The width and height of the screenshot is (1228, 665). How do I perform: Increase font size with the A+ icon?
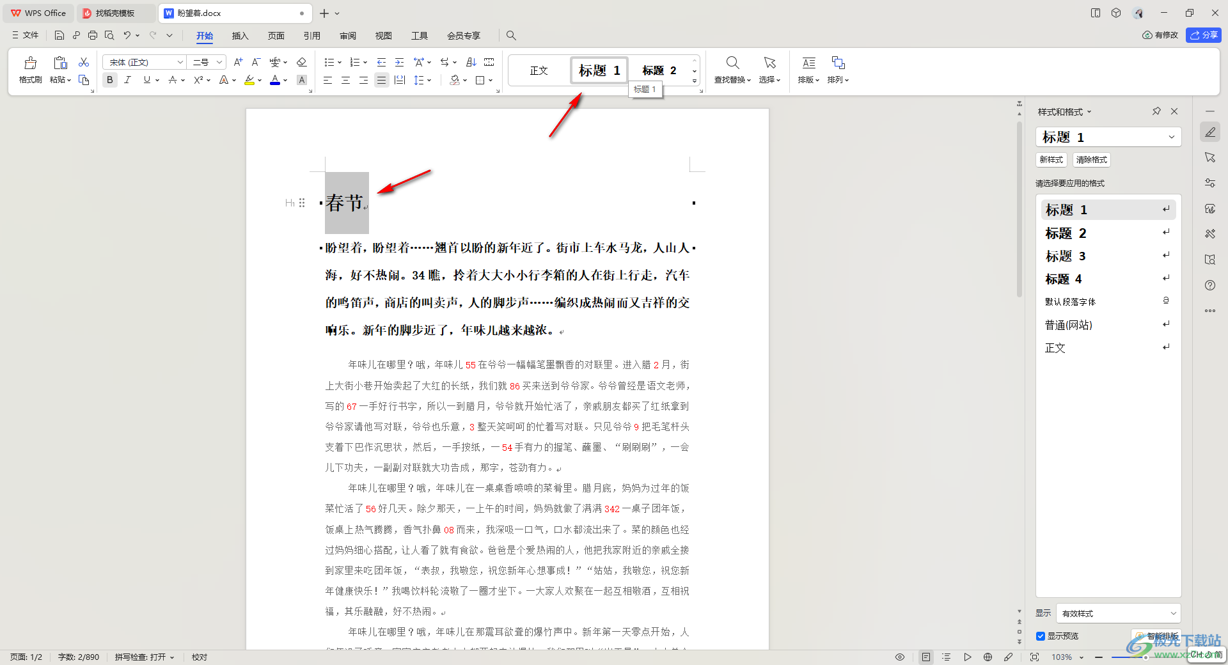pyautogui.click(x=238, y=62)
